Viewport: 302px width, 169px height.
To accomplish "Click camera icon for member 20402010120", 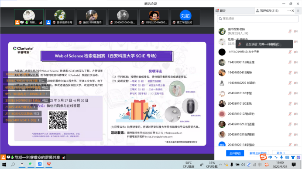I will (x=296, y=103).
